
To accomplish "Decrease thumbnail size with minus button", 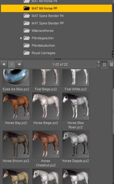I will pyautogui.click(x=99, y=66).
